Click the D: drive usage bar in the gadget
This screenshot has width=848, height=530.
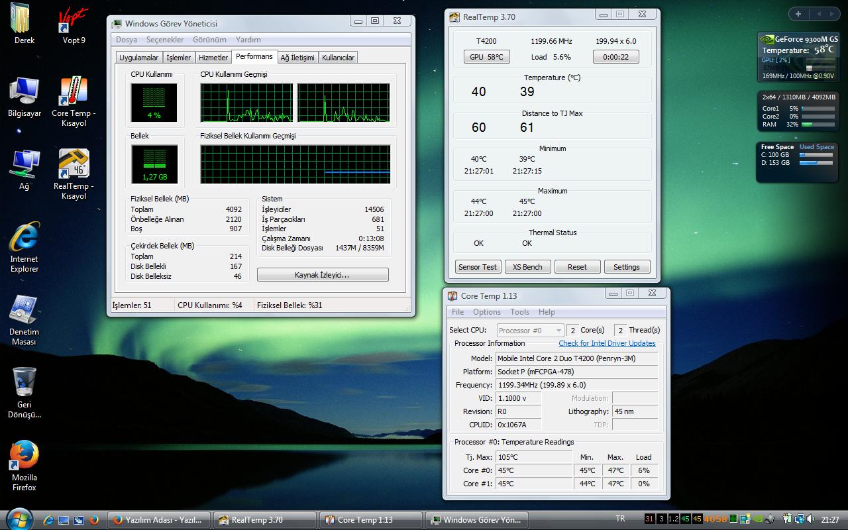[816, 163]
